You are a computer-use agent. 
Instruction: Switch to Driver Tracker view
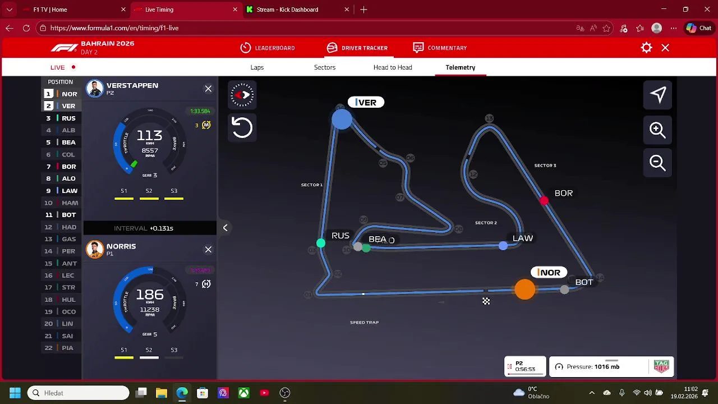pos(357,48)
